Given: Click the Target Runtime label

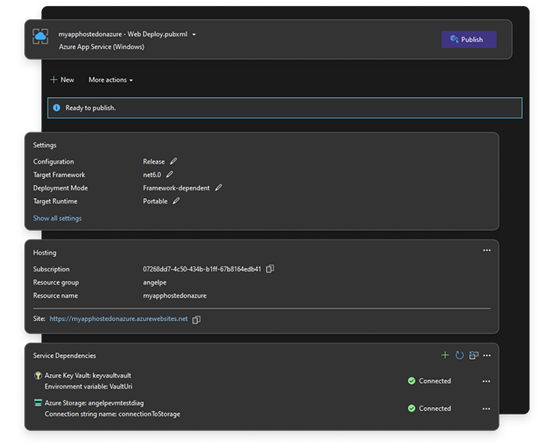Looking at the screenshot, I should coord(55,201).
